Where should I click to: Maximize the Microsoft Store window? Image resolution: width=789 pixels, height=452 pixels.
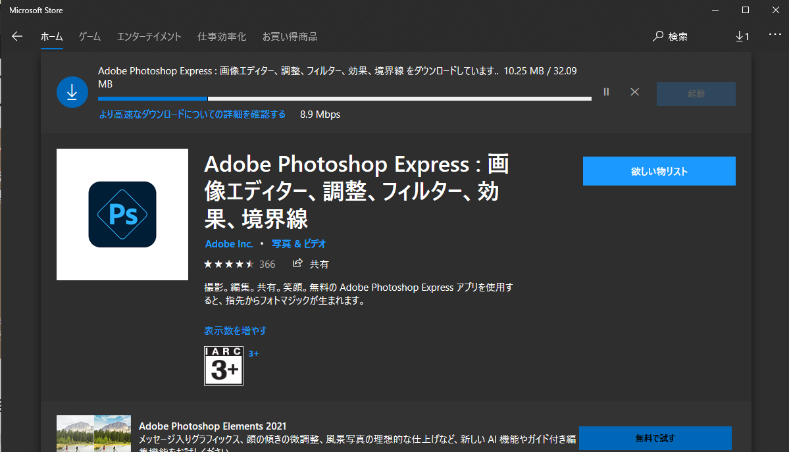(745, 10)
